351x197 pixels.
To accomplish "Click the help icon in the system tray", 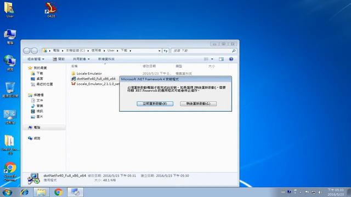I will (289, 192).
